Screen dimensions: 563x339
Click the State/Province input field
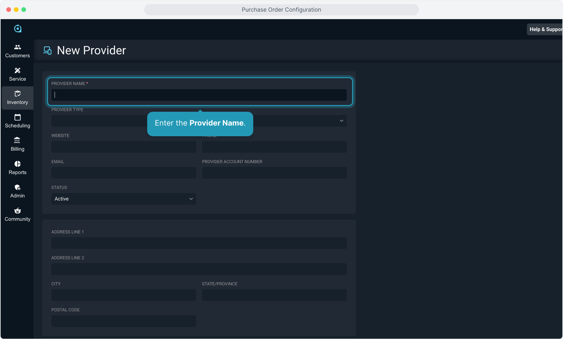(274, 295)
